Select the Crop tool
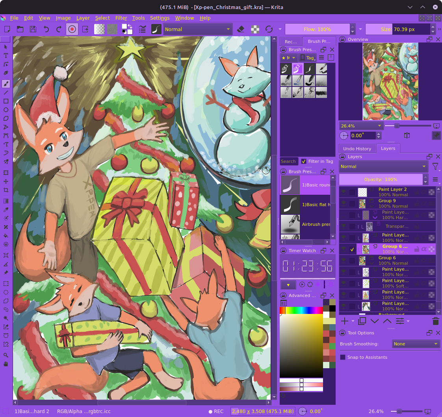The height and width of the screenshot is (417, 442). coord(6,190)
